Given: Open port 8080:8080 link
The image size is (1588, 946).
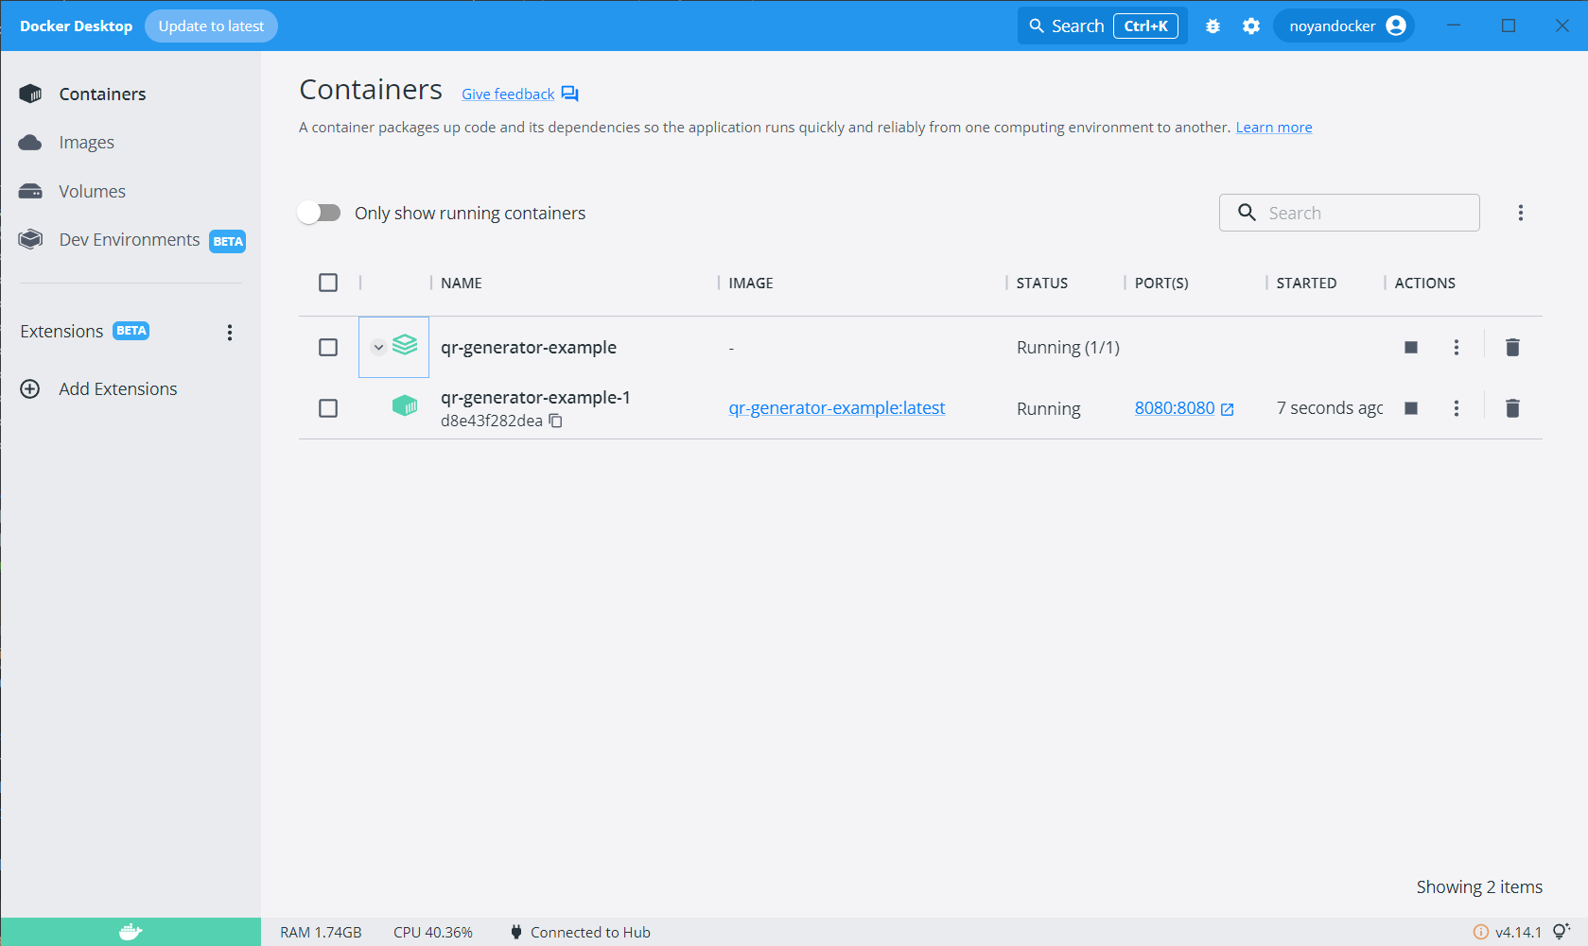Looking at the screenshot, I should click(1175, 408).
